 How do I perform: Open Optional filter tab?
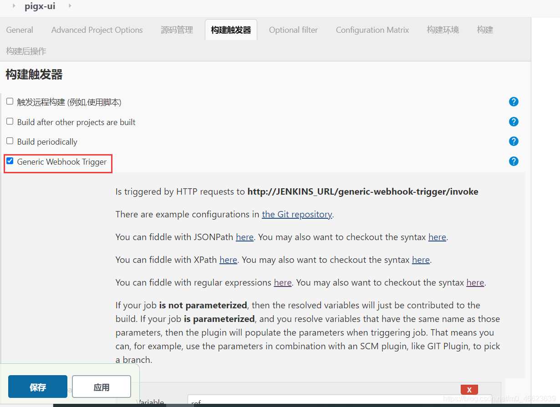[x=293, y=30]
